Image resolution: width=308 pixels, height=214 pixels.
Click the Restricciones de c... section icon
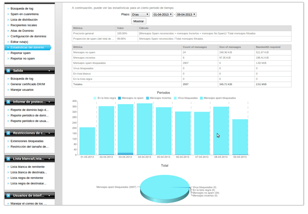point(8,133)
